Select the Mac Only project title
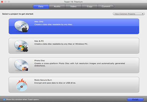 tap(39, 22)
